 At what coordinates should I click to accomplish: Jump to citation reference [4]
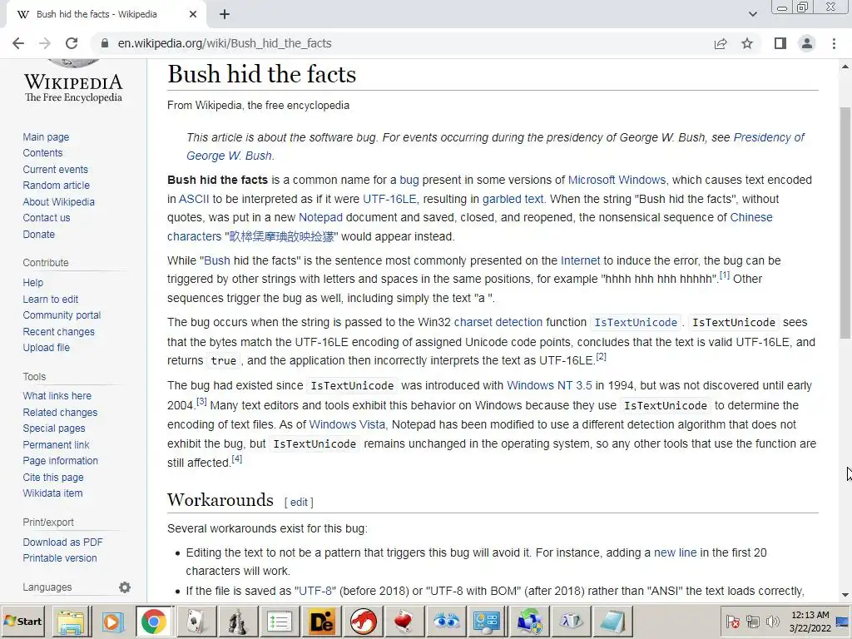(x=237, y=459)
